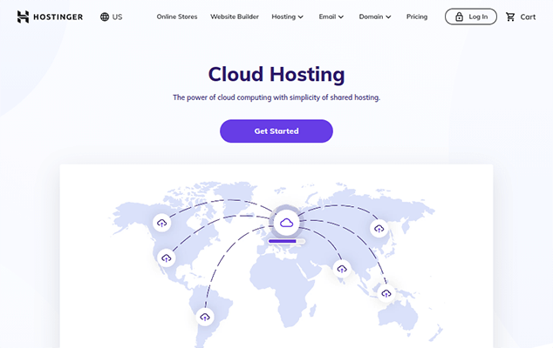This screenshot has height=348, width=553.
Task: Click cloud upload icon over East Asia
Action: [379, 229]
